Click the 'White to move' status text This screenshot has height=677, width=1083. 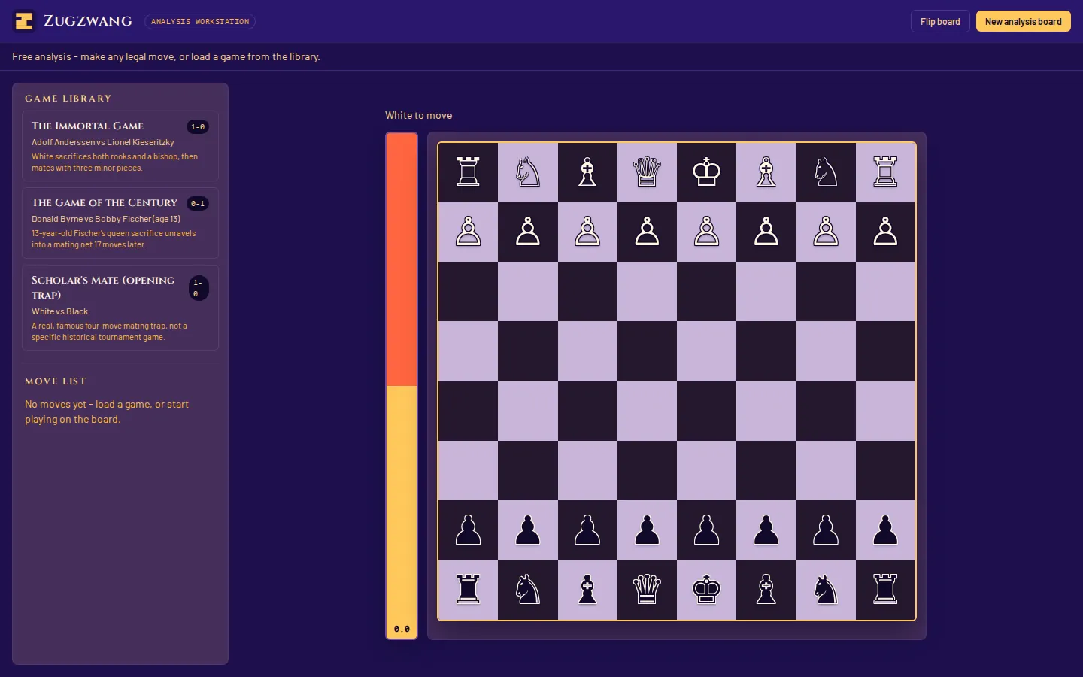[x=419, y=115]
